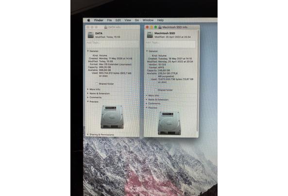
Task: Open the File menu
Action: (x=109, y=20)
